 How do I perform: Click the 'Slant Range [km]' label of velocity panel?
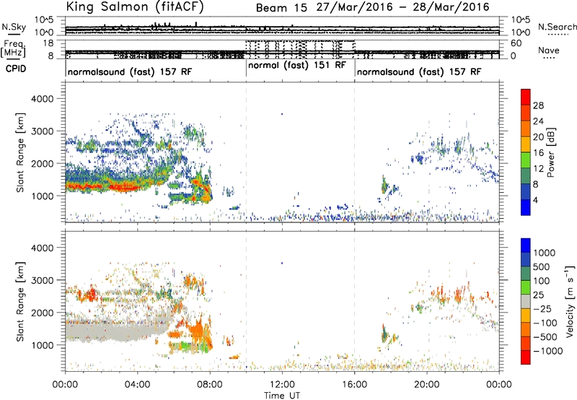21,301
